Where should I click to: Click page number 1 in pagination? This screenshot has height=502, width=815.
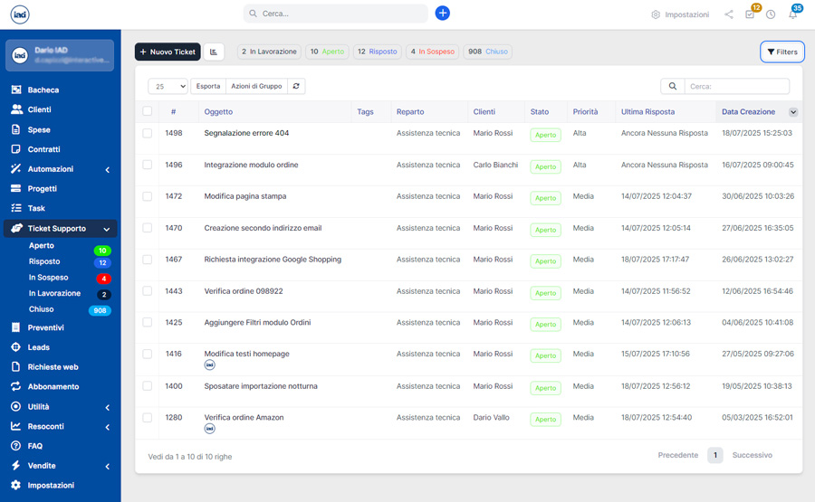[715, 455]
